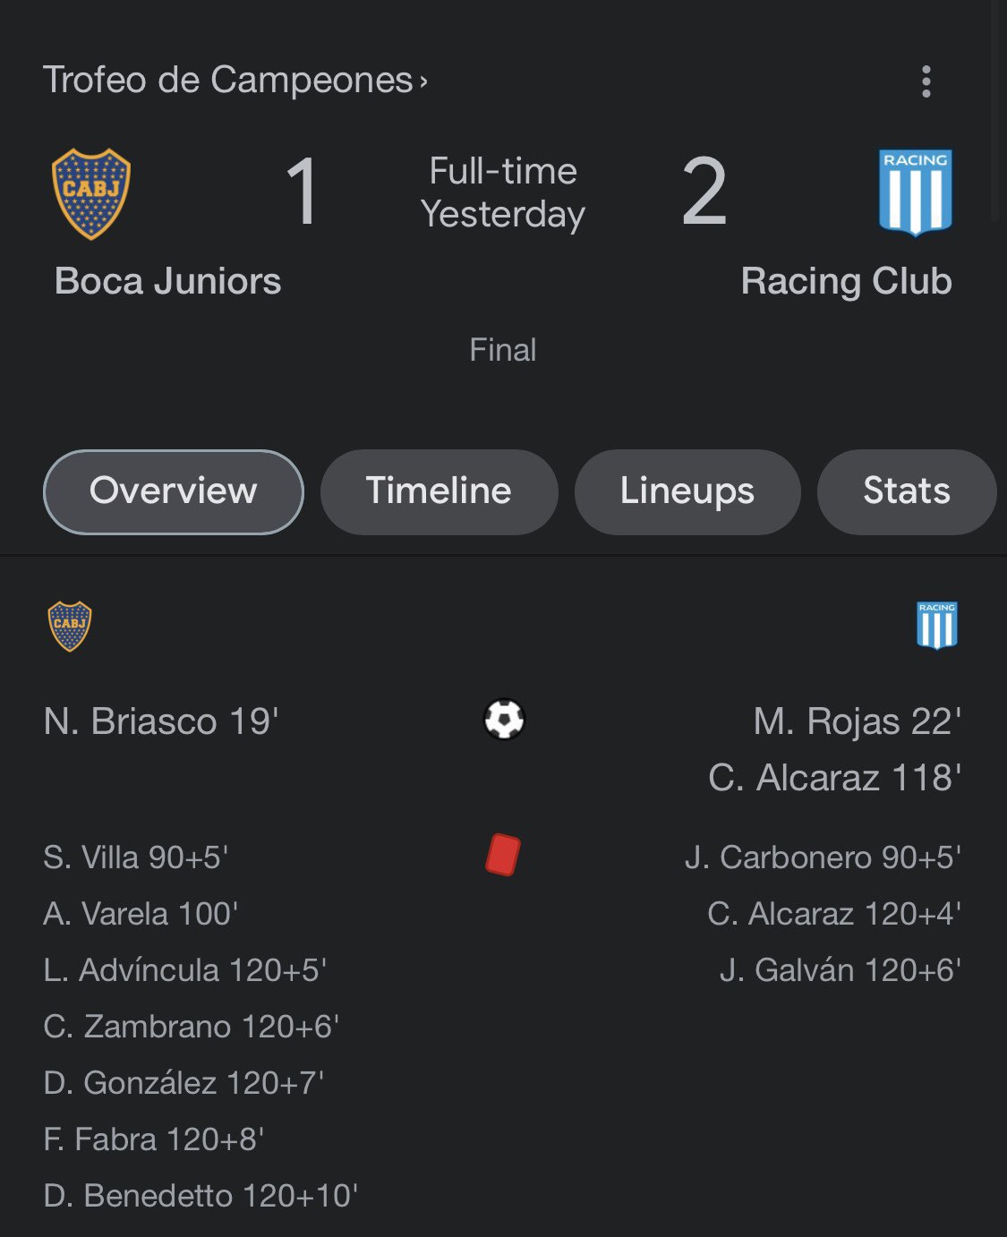Select the Overview tab
The image size is (1007, 1237).
173,491
